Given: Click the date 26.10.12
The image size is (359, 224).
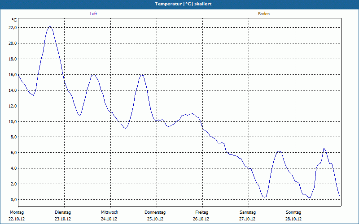Looking at the screenshot, I should point(201,219).
